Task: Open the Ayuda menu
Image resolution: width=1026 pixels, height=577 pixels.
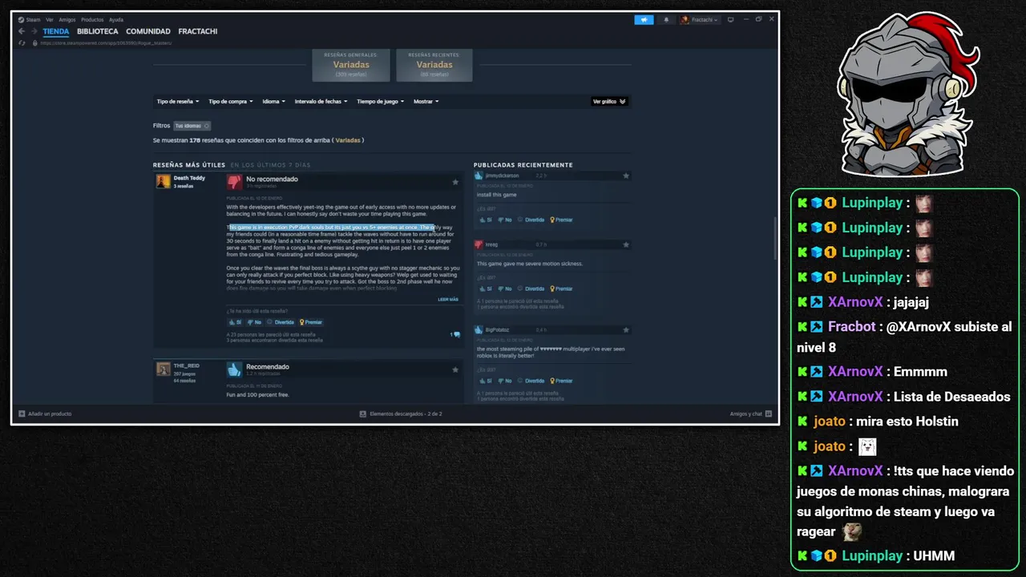Action: pyautogui.click(x=116, y=19)
